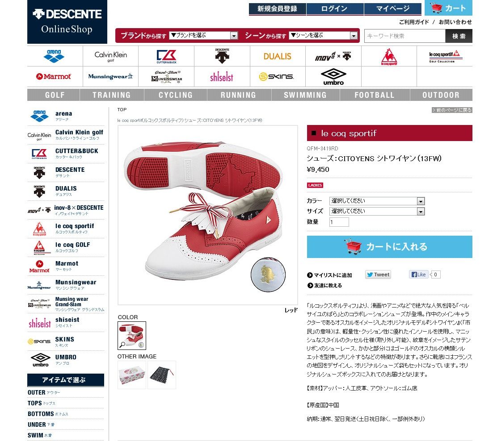Image resolution: width=493 pixels, height=441 pixels.
Task: Open the DUALIS brand logo tile
Action: click(x=277, y=57)
